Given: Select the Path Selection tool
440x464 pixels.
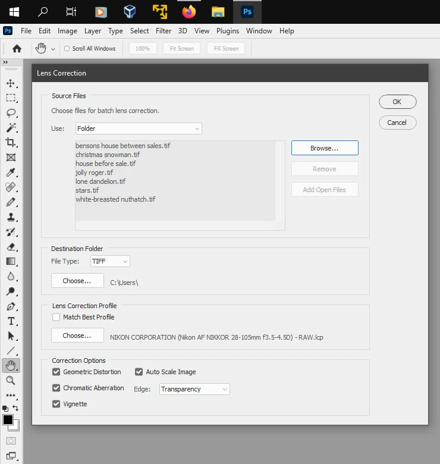Looking at the screenshot, I should [11, 336].
